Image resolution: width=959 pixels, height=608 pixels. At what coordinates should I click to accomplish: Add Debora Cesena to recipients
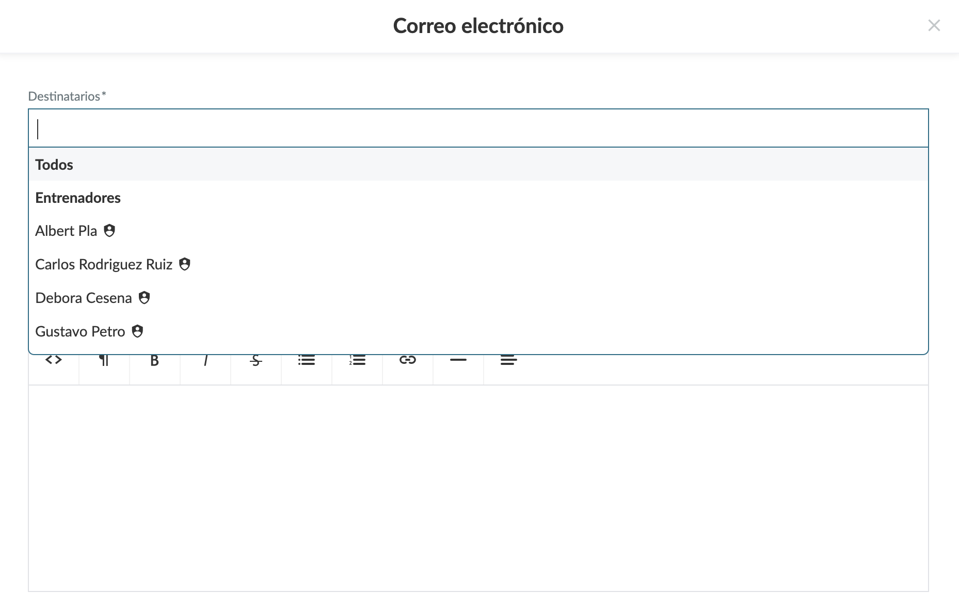[x=84, y=298]
